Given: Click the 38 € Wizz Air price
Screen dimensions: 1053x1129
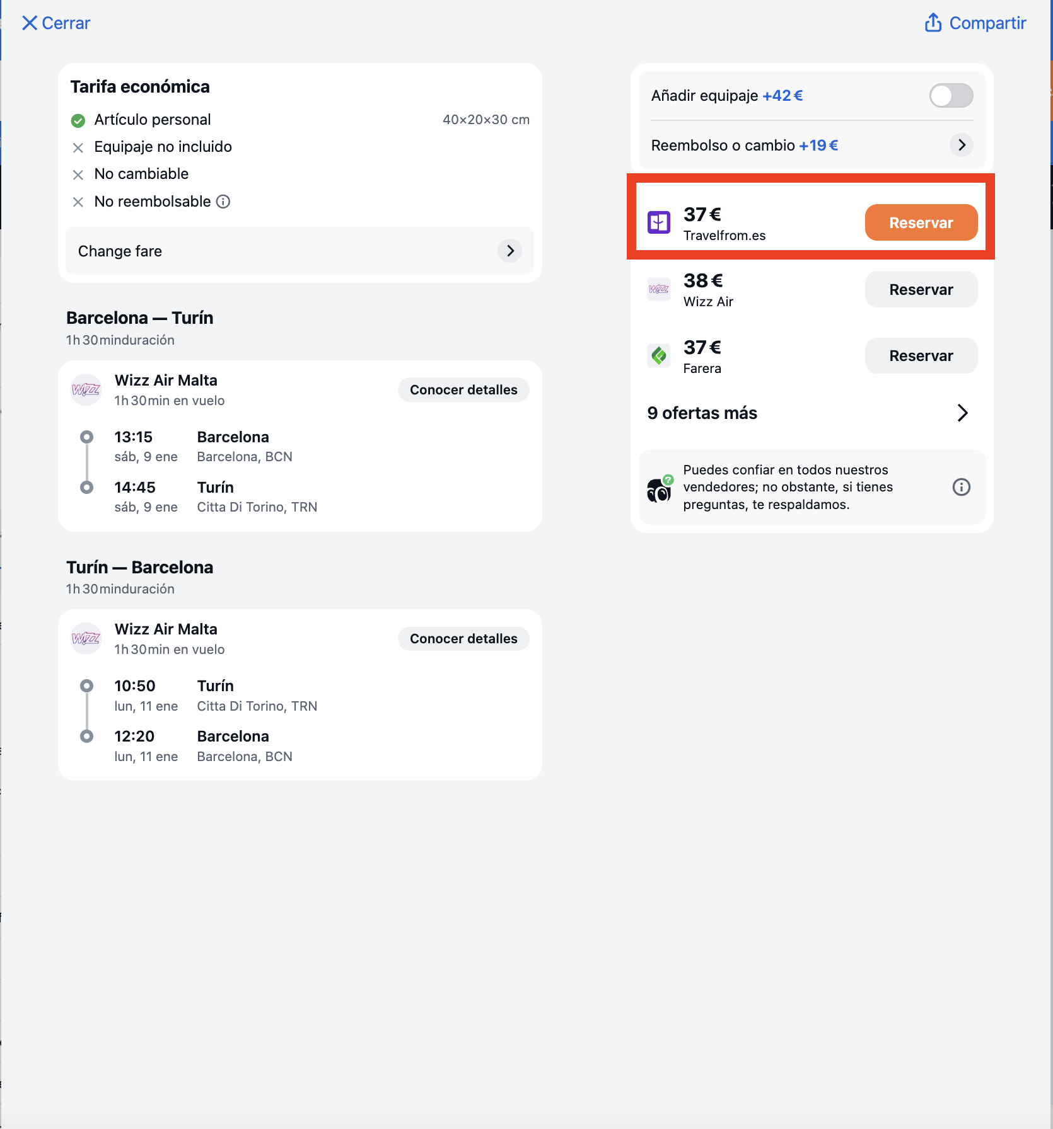Looking at the screenshot, I should pyautogui.click(x=703, y=280).
